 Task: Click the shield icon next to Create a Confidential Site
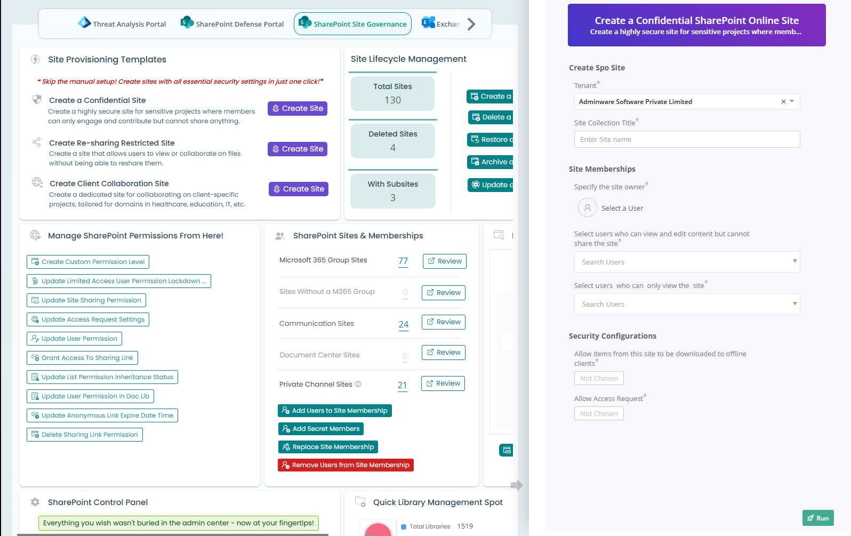coord(37,100)
